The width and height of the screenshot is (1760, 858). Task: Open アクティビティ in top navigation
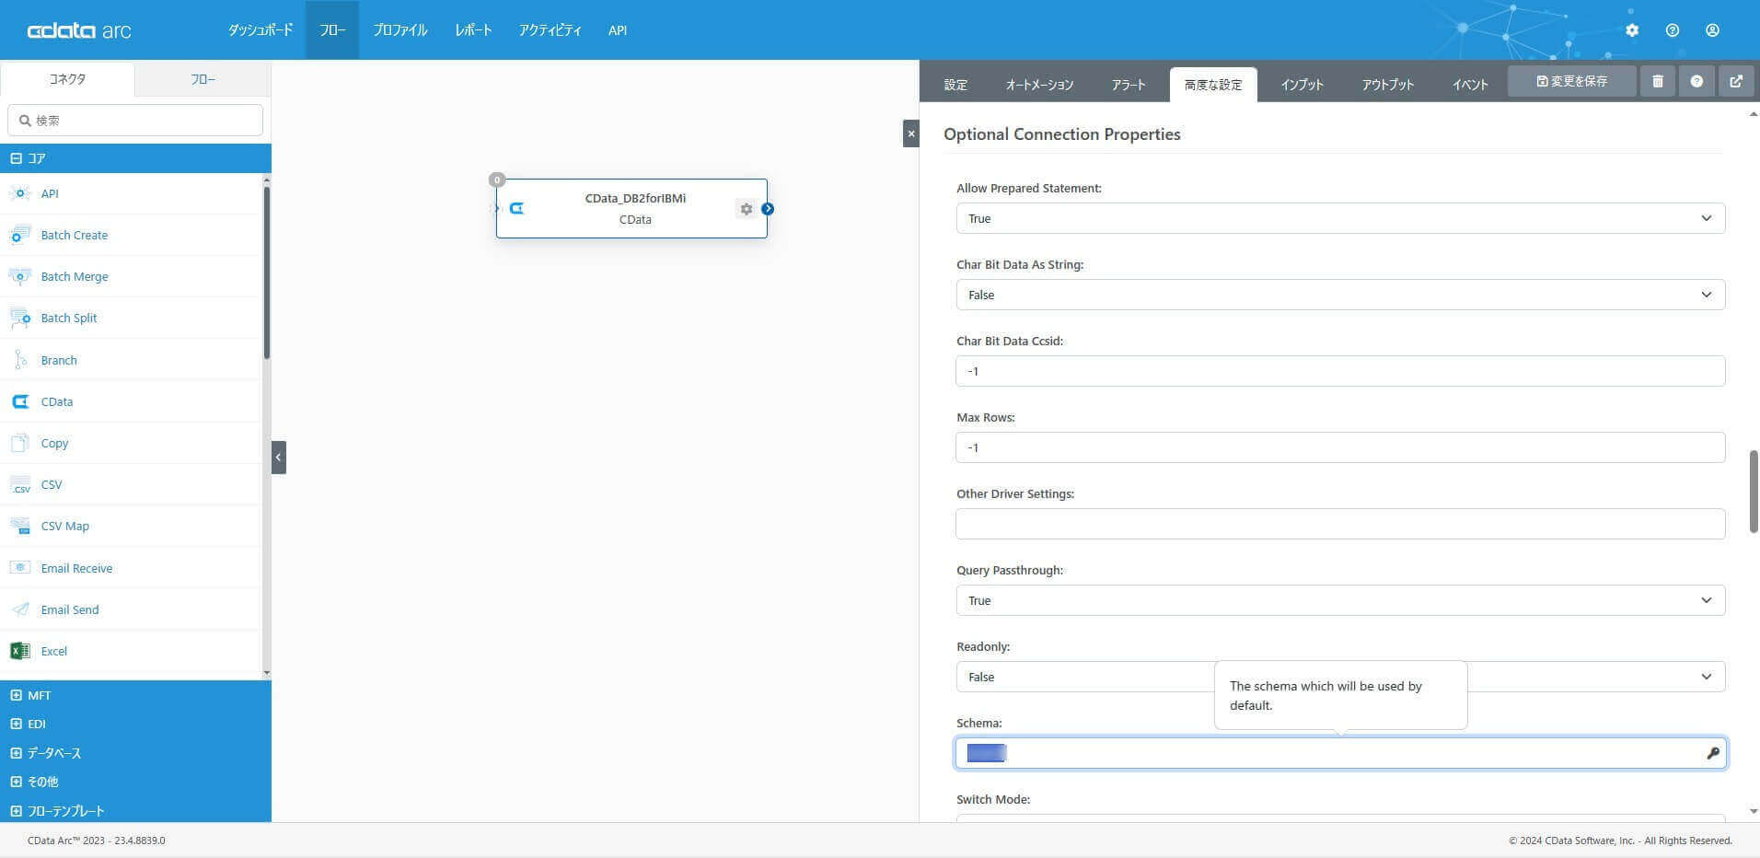pos(550,30)
